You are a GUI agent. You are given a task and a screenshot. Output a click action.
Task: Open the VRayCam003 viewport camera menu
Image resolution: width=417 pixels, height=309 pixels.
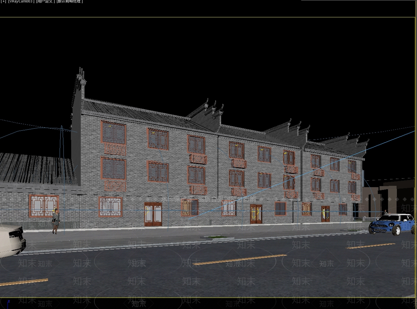[x=21, y=1]
